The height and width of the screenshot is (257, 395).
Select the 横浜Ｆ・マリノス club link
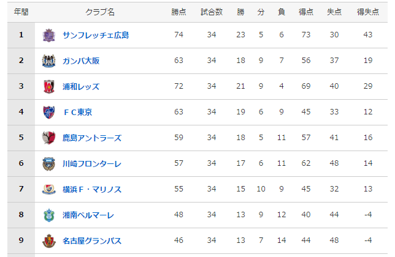pyautogui.click(x=92, y=190)
